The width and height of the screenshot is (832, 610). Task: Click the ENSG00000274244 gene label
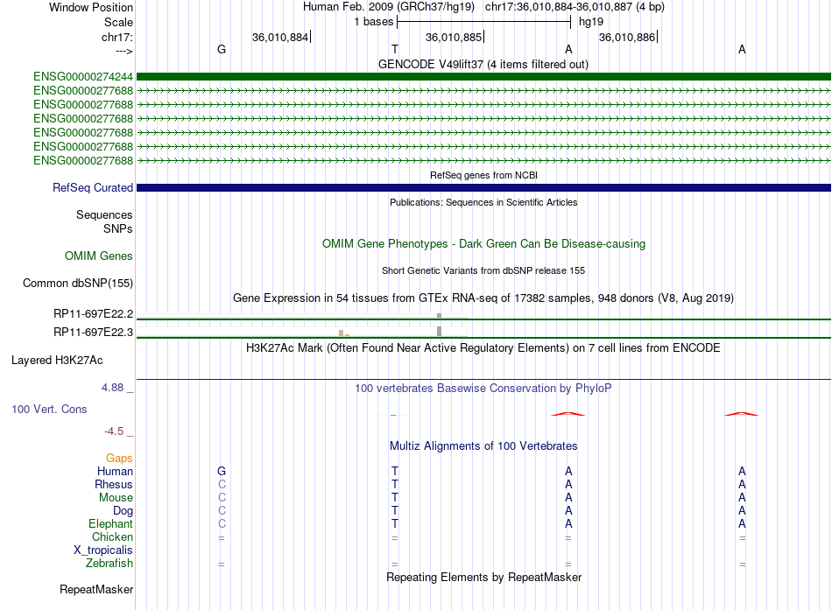pos(83,77)
